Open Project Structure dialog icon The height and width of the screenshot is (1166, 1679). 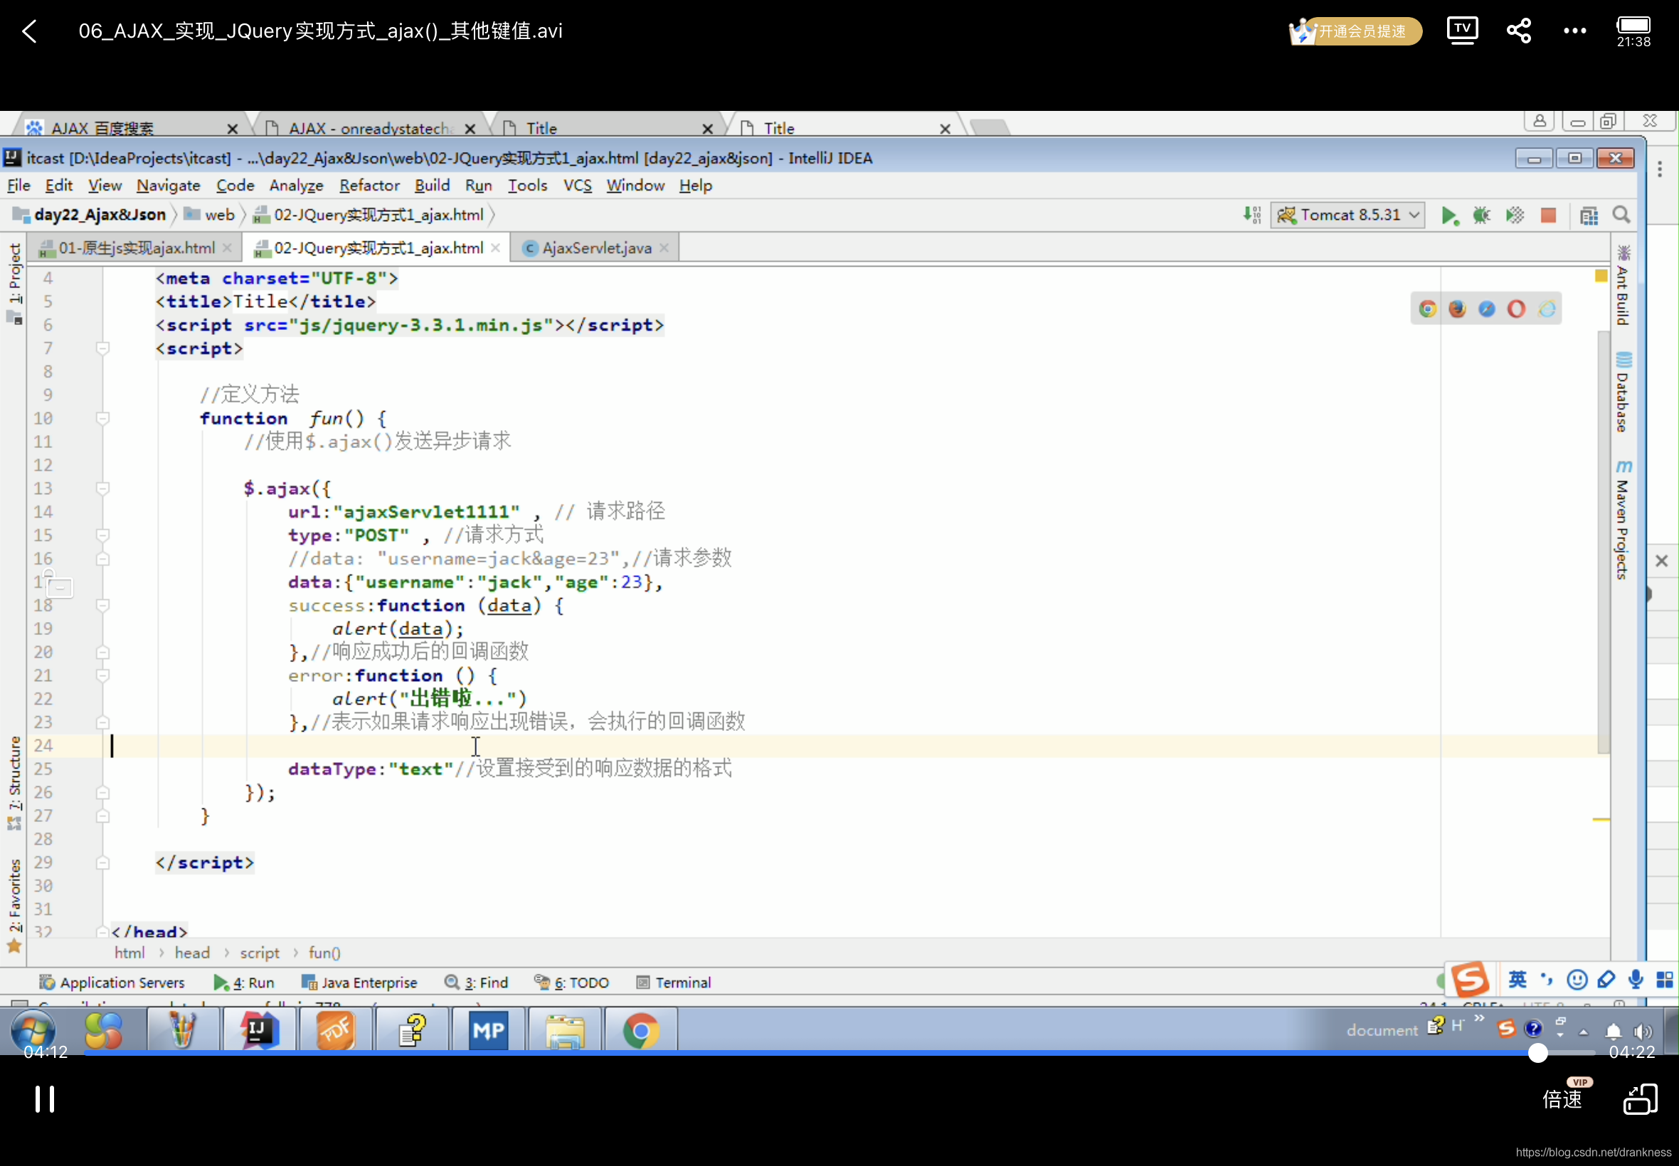pos(1589,215)
